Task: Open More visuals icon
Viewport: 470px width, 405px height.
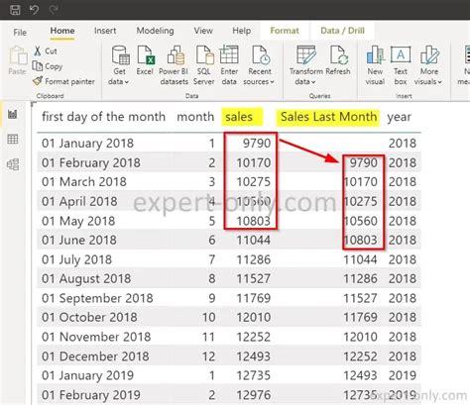Action: 429,54
